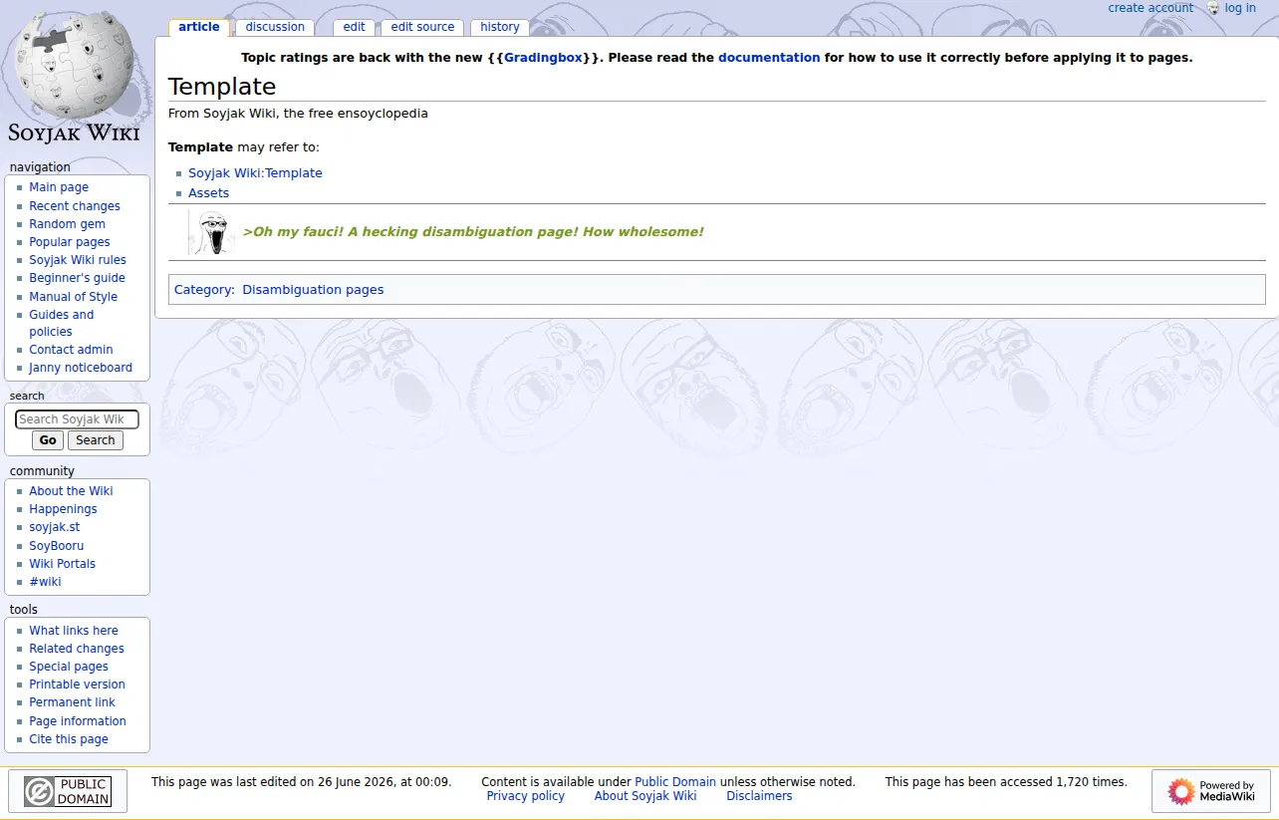1279x820 pixels.
Task: Click the create account link
Action: pyautogui.click(x=1151, y=8)
